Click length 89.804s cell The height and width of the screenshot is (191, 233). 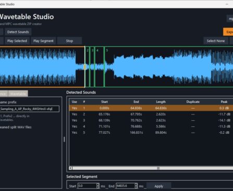[x=161, y=133]
